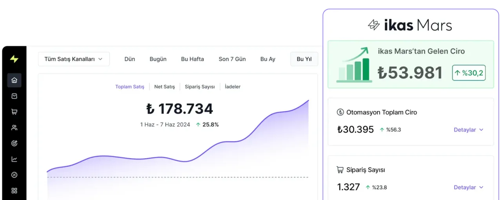
Task: Open the marketing target icon in sidebar
Action: pyautogui.click(x=14, y=143)
